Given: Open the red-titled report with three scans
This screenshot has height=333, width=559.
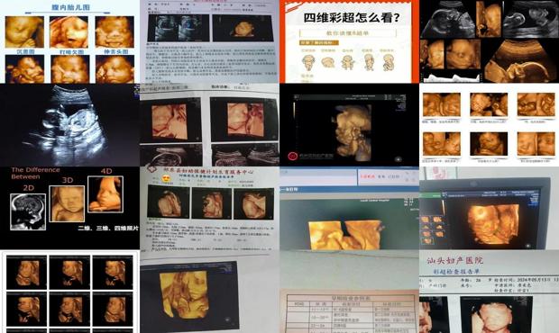Looking at the screenshot, I should point(209,208).
